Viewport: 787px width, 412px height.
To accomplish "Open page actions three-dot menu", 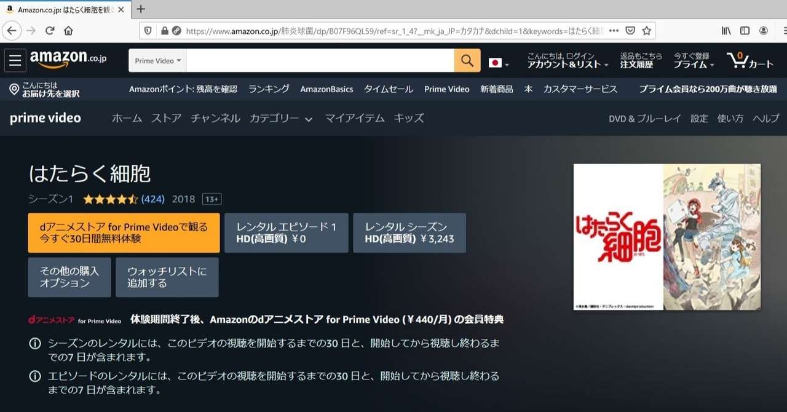I will 614,30.
